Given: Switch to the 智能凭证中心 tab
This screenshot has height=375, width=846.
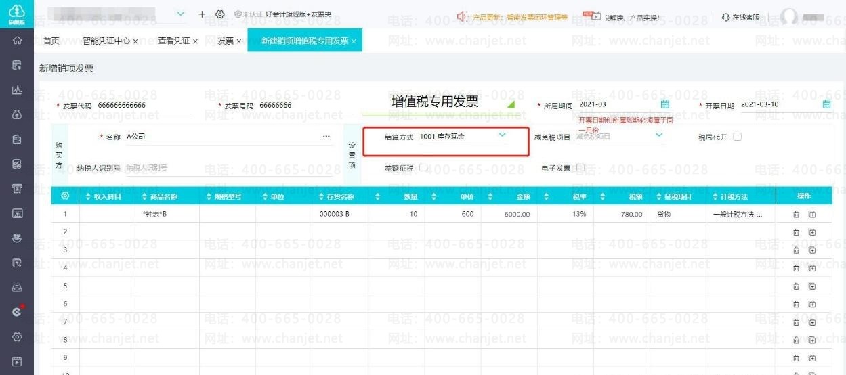Looking at the screenshot, I should click(106, 41).
